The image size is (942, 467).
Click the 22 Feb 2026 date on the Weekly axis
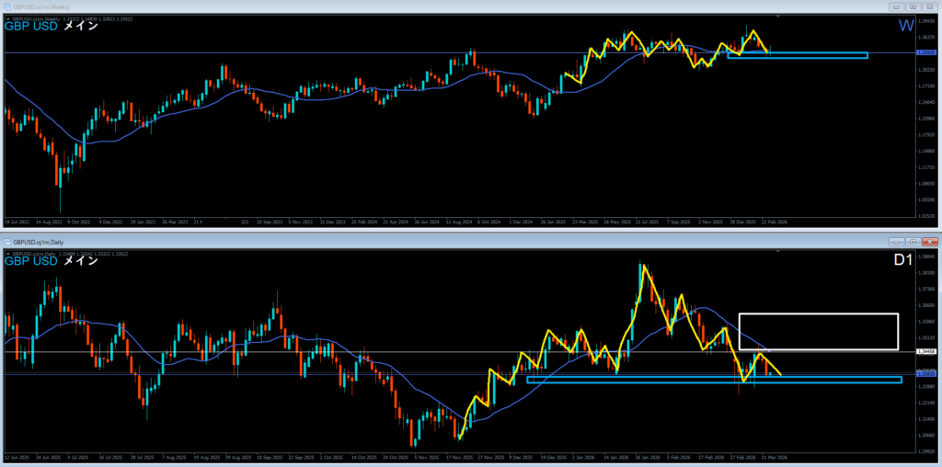[x=775, y=222]
